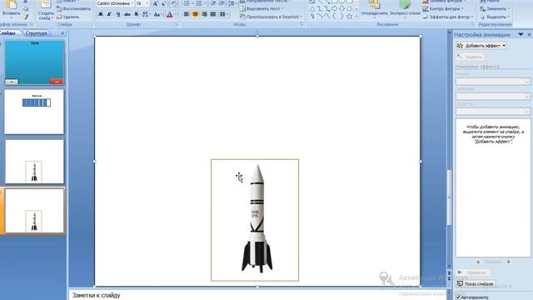This screenshot has width=533, height=300.
Task: Open the Выделить select dropdown
Action: click(x=495, y=17)
